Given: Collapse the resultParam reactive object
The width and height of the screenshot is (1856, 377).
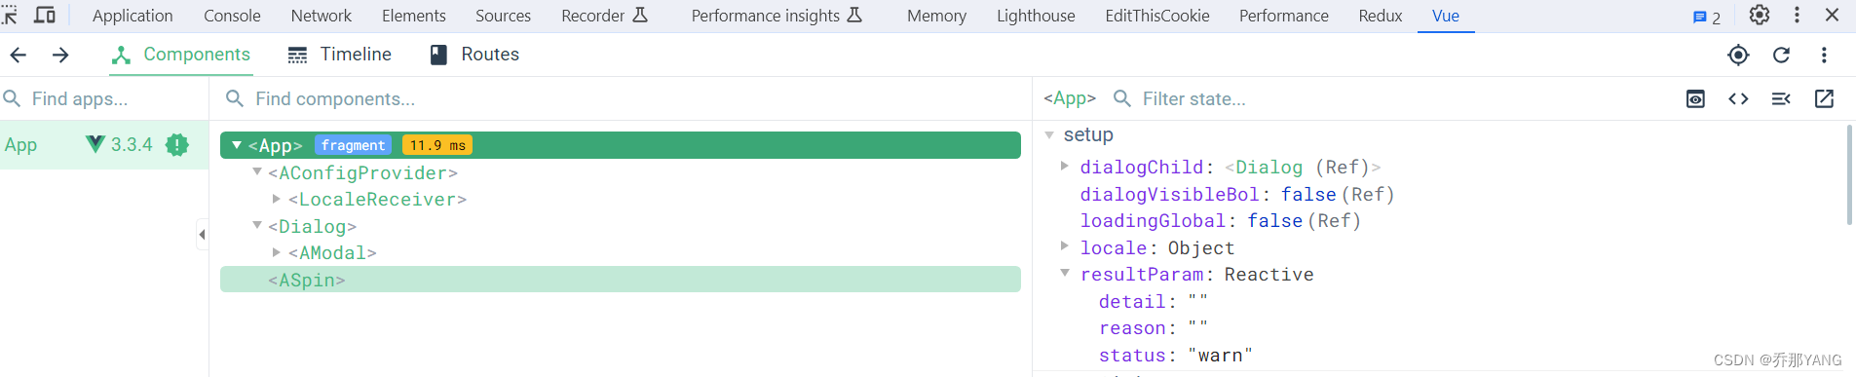Looking at the screenshot, I should (x=1065, y=274).
